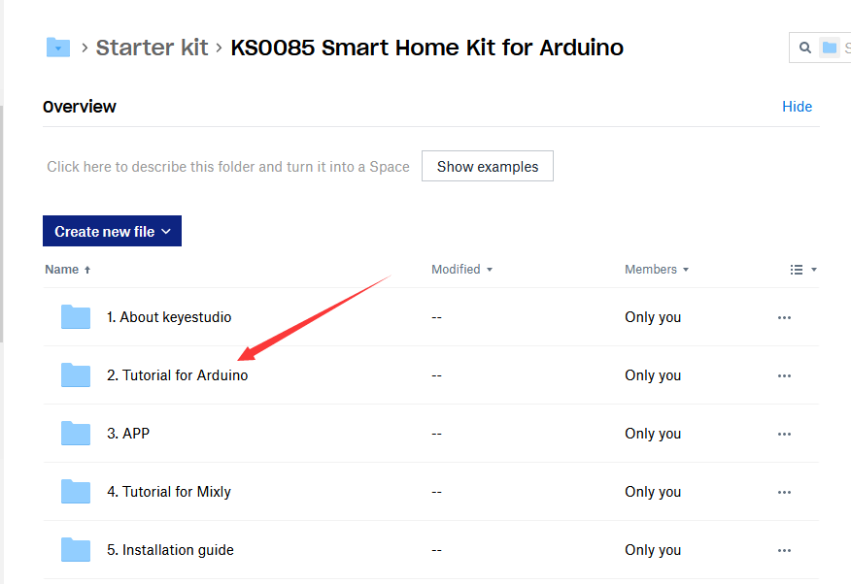Open the Installation guide folder icon
851x584 pixels.
point(76,550)
